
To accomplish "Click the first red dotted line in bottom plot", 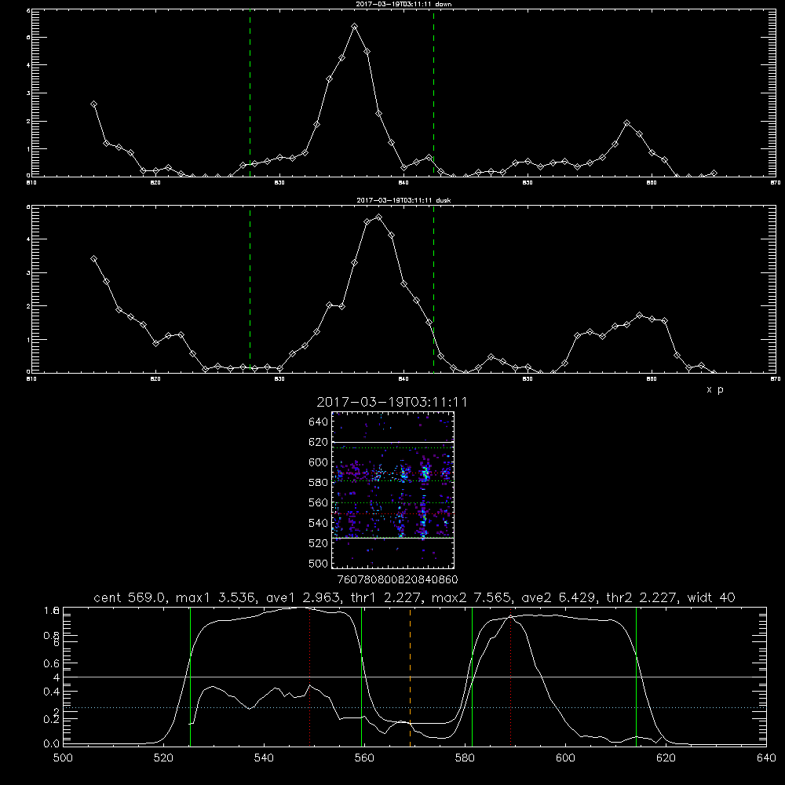I will pos(310,676).
